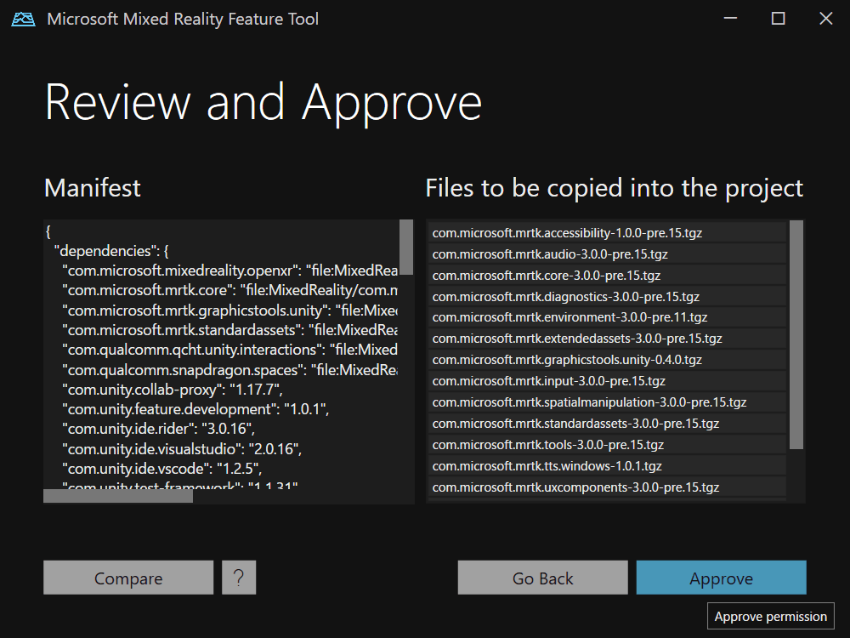850x638 pixels.
Task: Select com.microsoft.mrtk.input-3.0.0-pre.15.tgz file
Action: click(607, 381)
